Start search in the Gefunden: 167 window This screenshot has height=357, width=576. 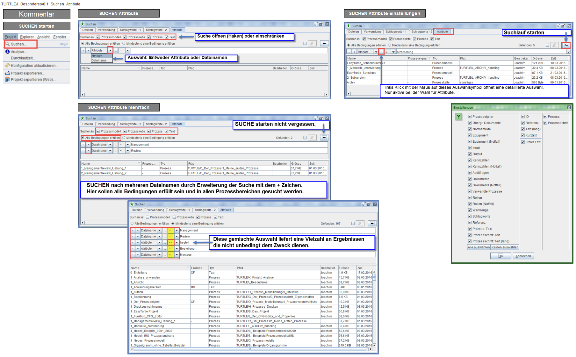click(x=372, y=224)
